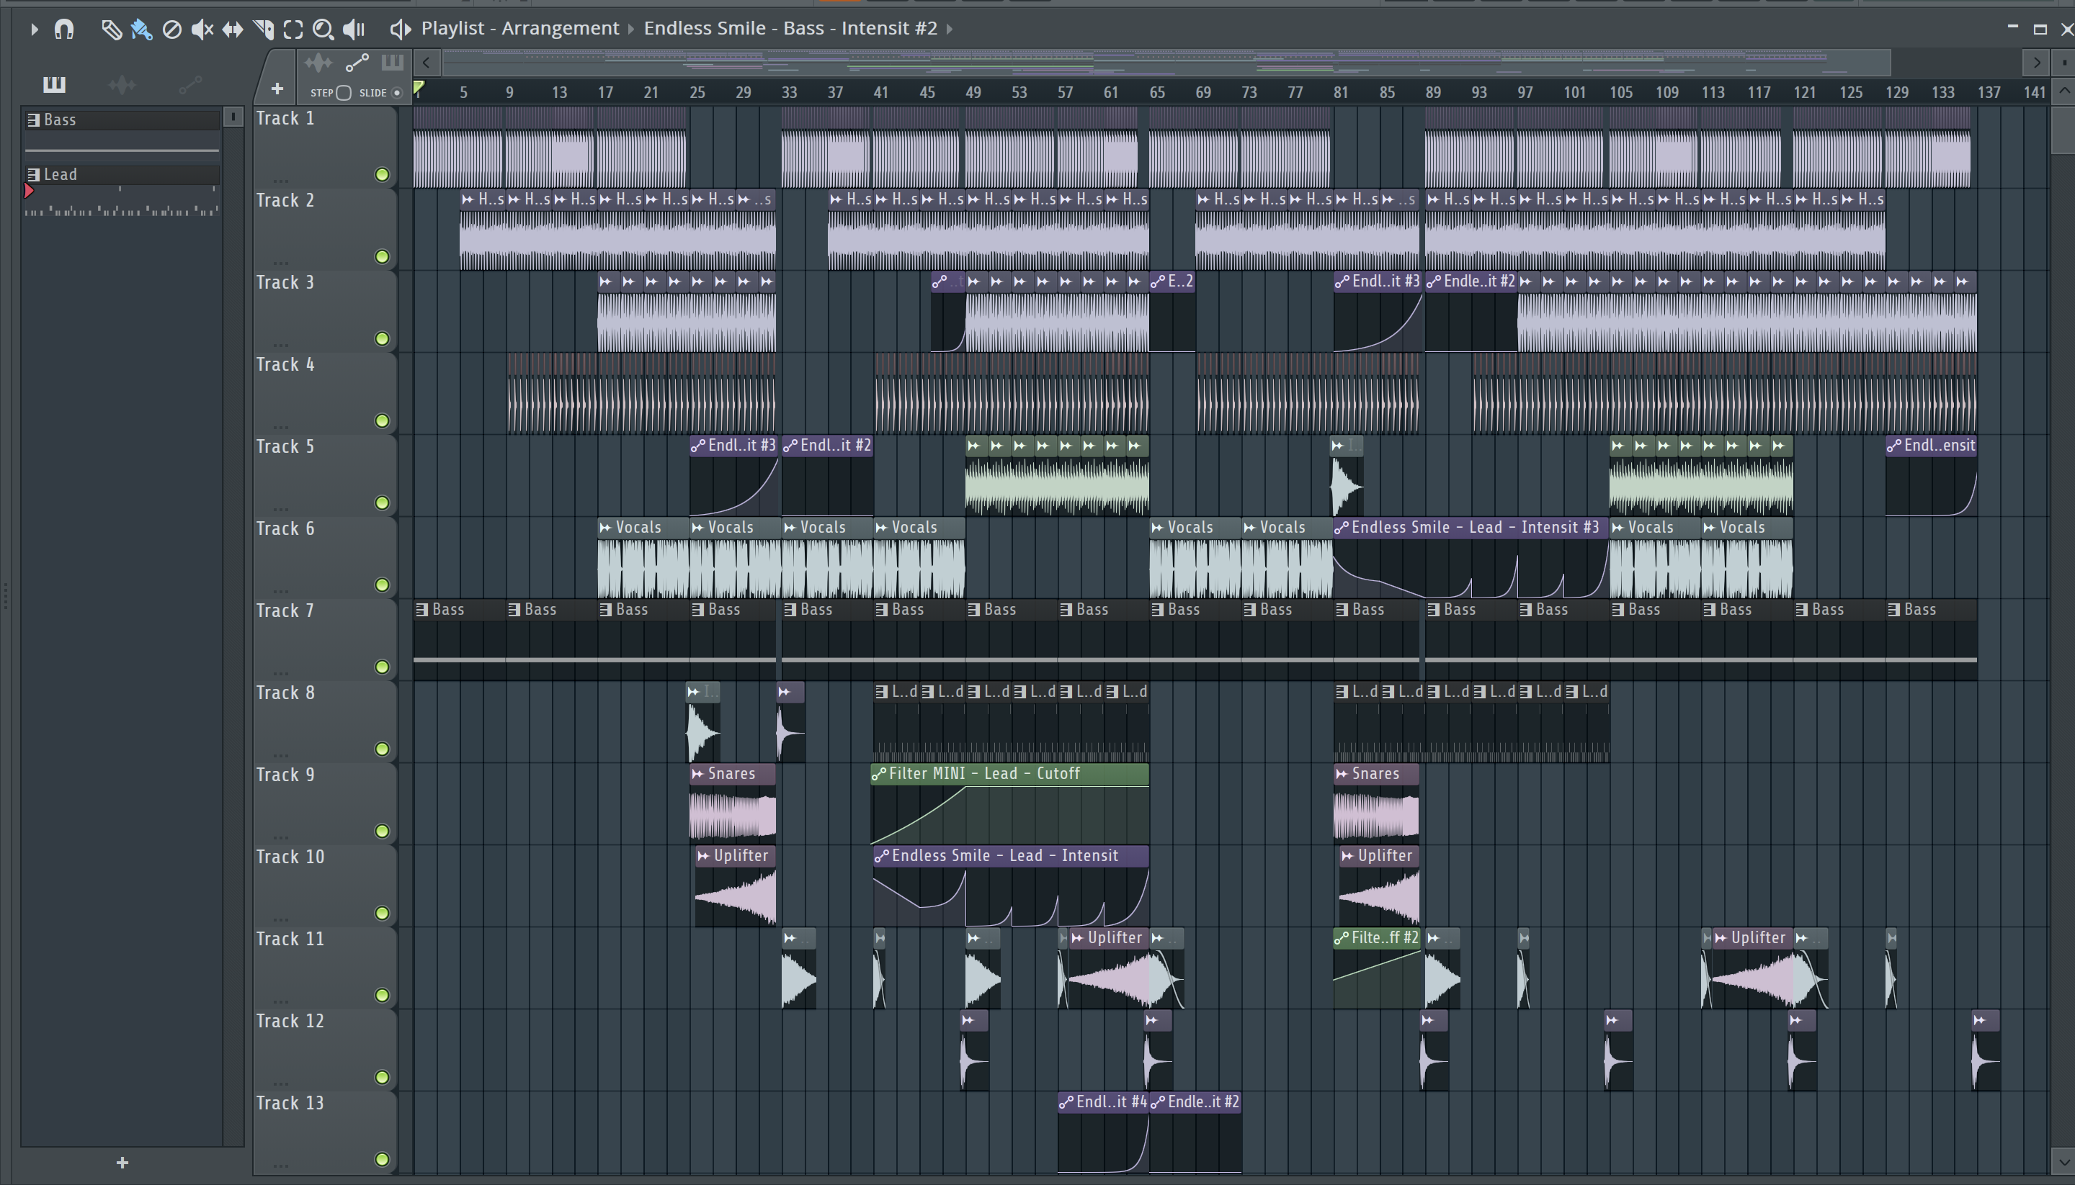Focus audio clips waveform icon above STEP
2075x1185 pixels.
pos(318,63)
